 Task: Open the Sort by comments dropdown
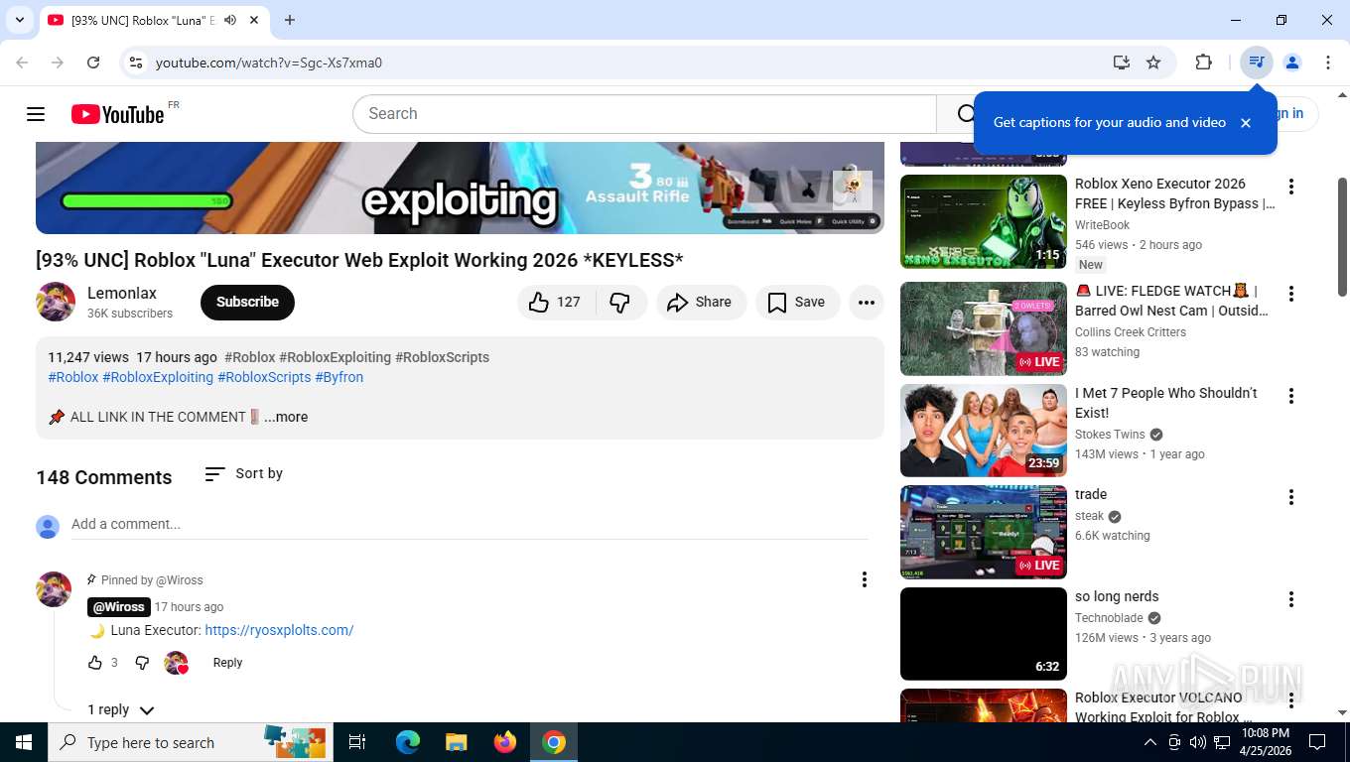click(x=244, y=473)
